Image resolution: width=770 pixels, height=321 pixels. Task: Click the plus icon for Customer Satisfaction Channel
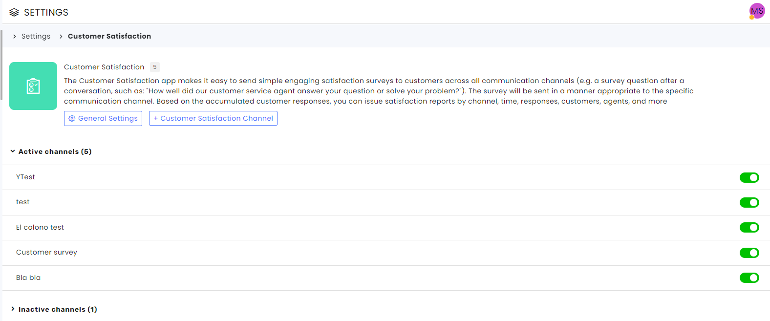pos(156,118)
